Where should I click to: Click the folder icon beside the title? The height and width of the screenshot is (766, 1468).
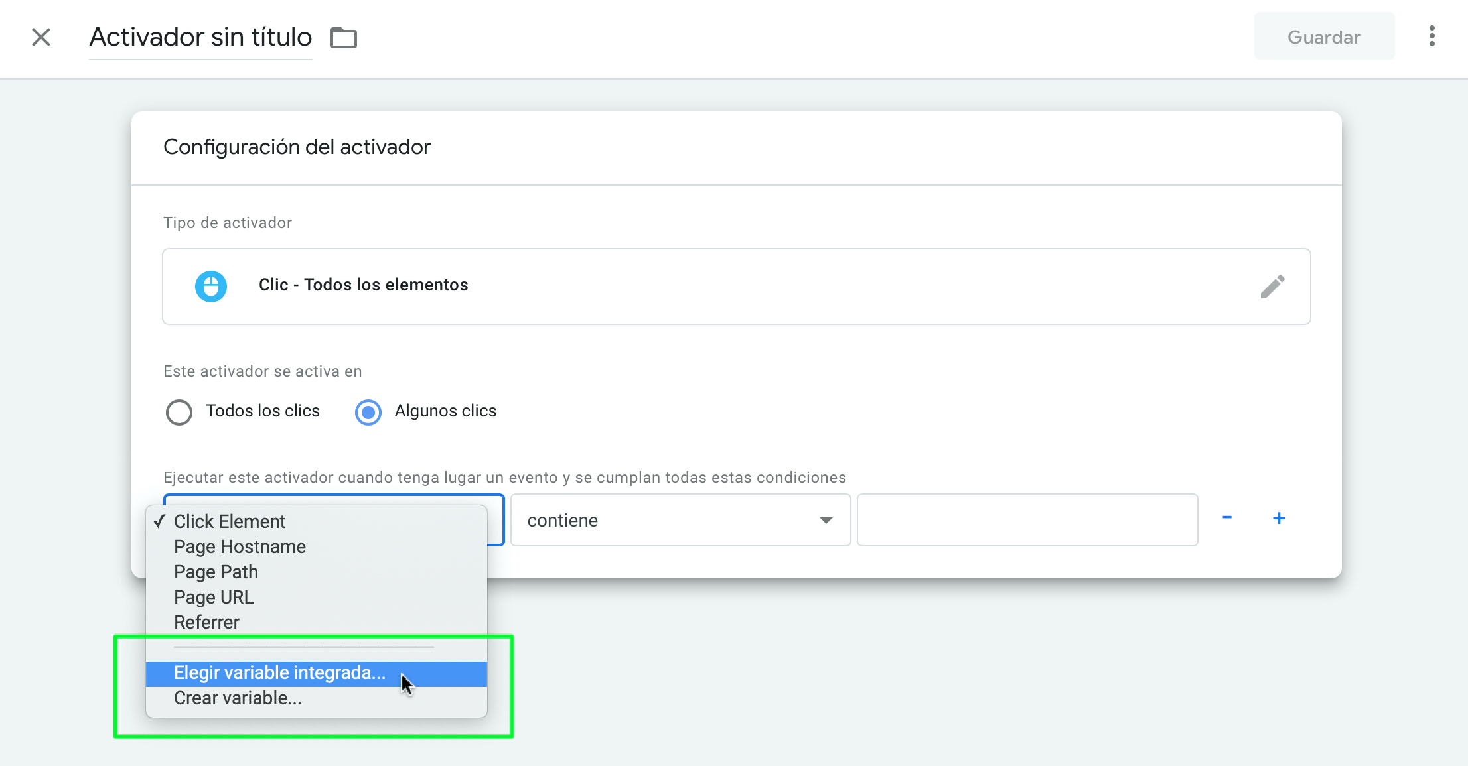pyautogui.click(x=344, y=38)
